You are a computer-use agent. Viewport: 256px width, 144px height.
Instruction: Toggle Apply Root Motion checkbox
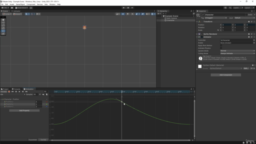[x=221, y=46]
